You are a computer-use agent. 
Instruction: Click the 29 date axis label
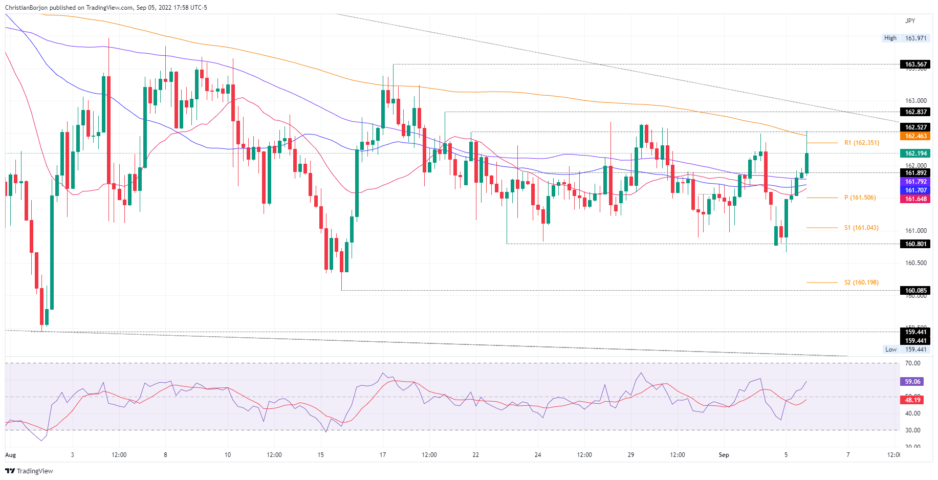point(630,455)
